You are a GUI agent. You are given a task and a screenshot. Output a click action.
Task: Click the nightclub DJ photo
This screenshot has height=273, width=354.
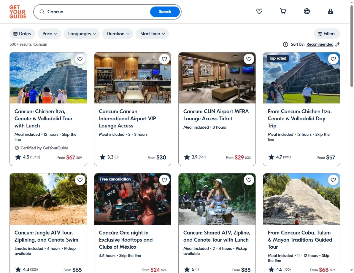pos(133,199)
